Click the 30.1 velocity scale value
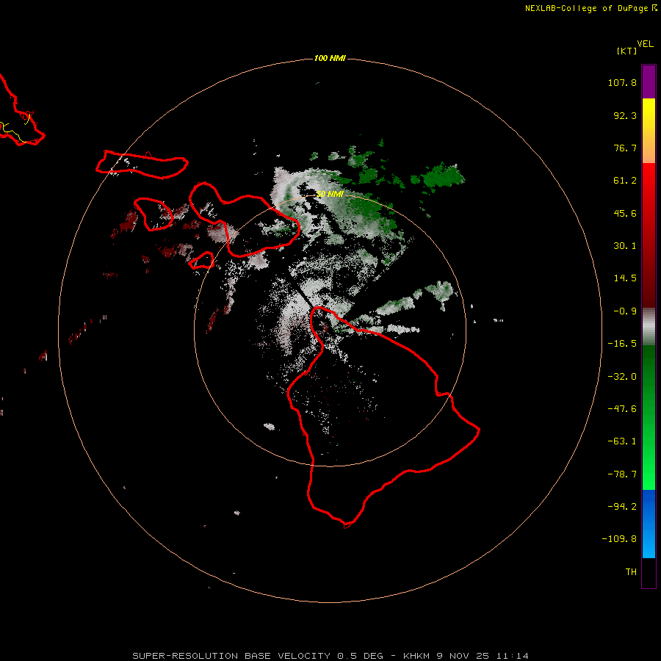The width and height of the screenshot is (661, 661). (625, 246)
